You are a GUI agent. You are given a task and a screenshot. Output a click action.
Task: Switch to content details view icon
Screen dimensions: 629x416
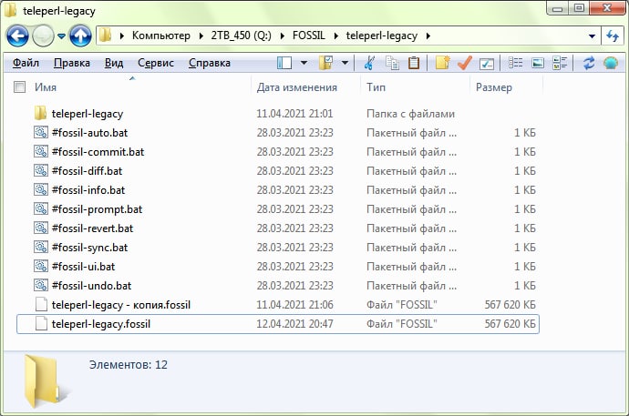coord(560,63)
